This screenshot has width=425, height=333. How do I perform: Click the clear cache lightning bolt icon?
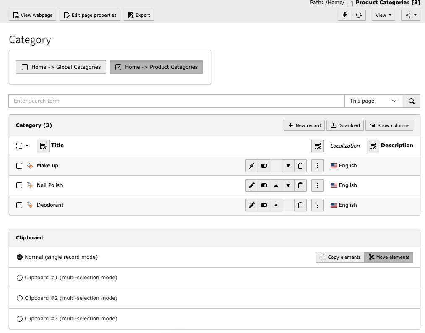coord(345,15)
